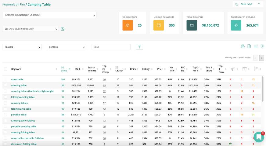Select the camping table folding row checkbox

(5, 121)
